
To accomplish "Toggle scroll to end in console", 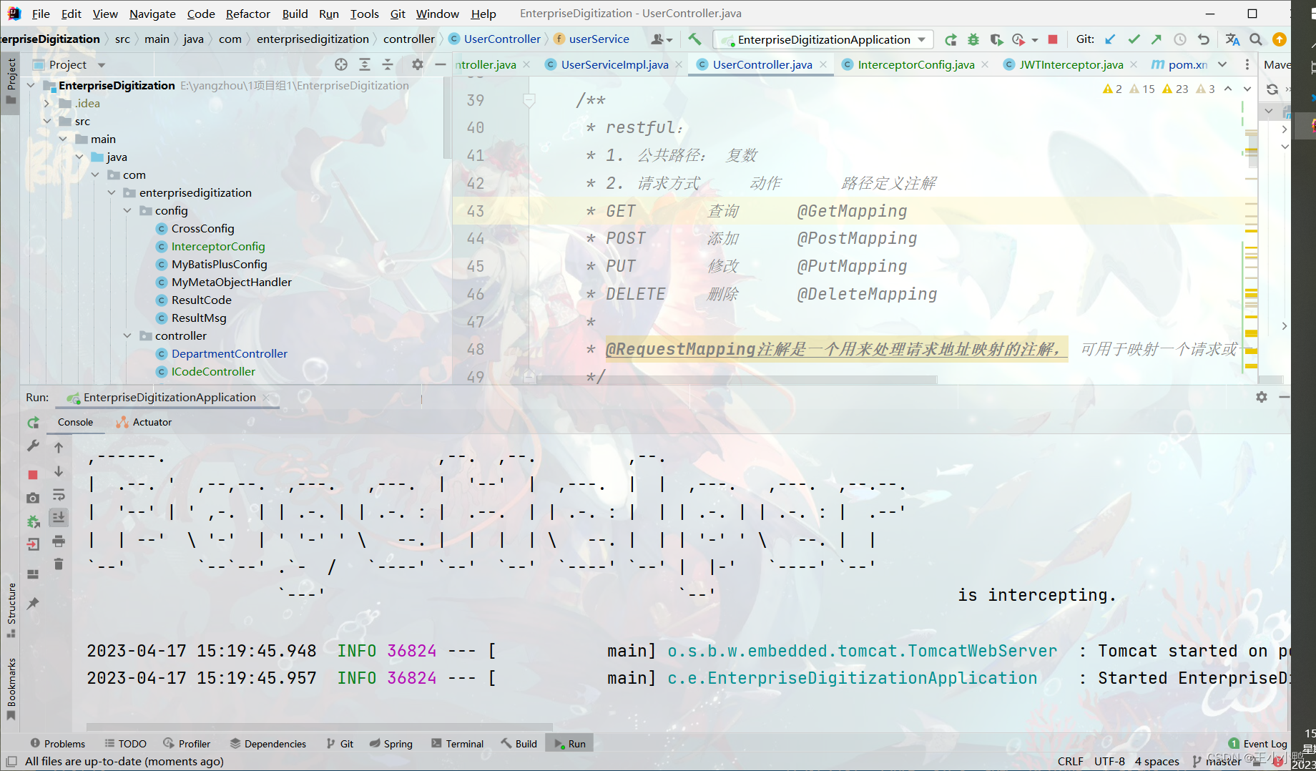I will pos(59,517).
